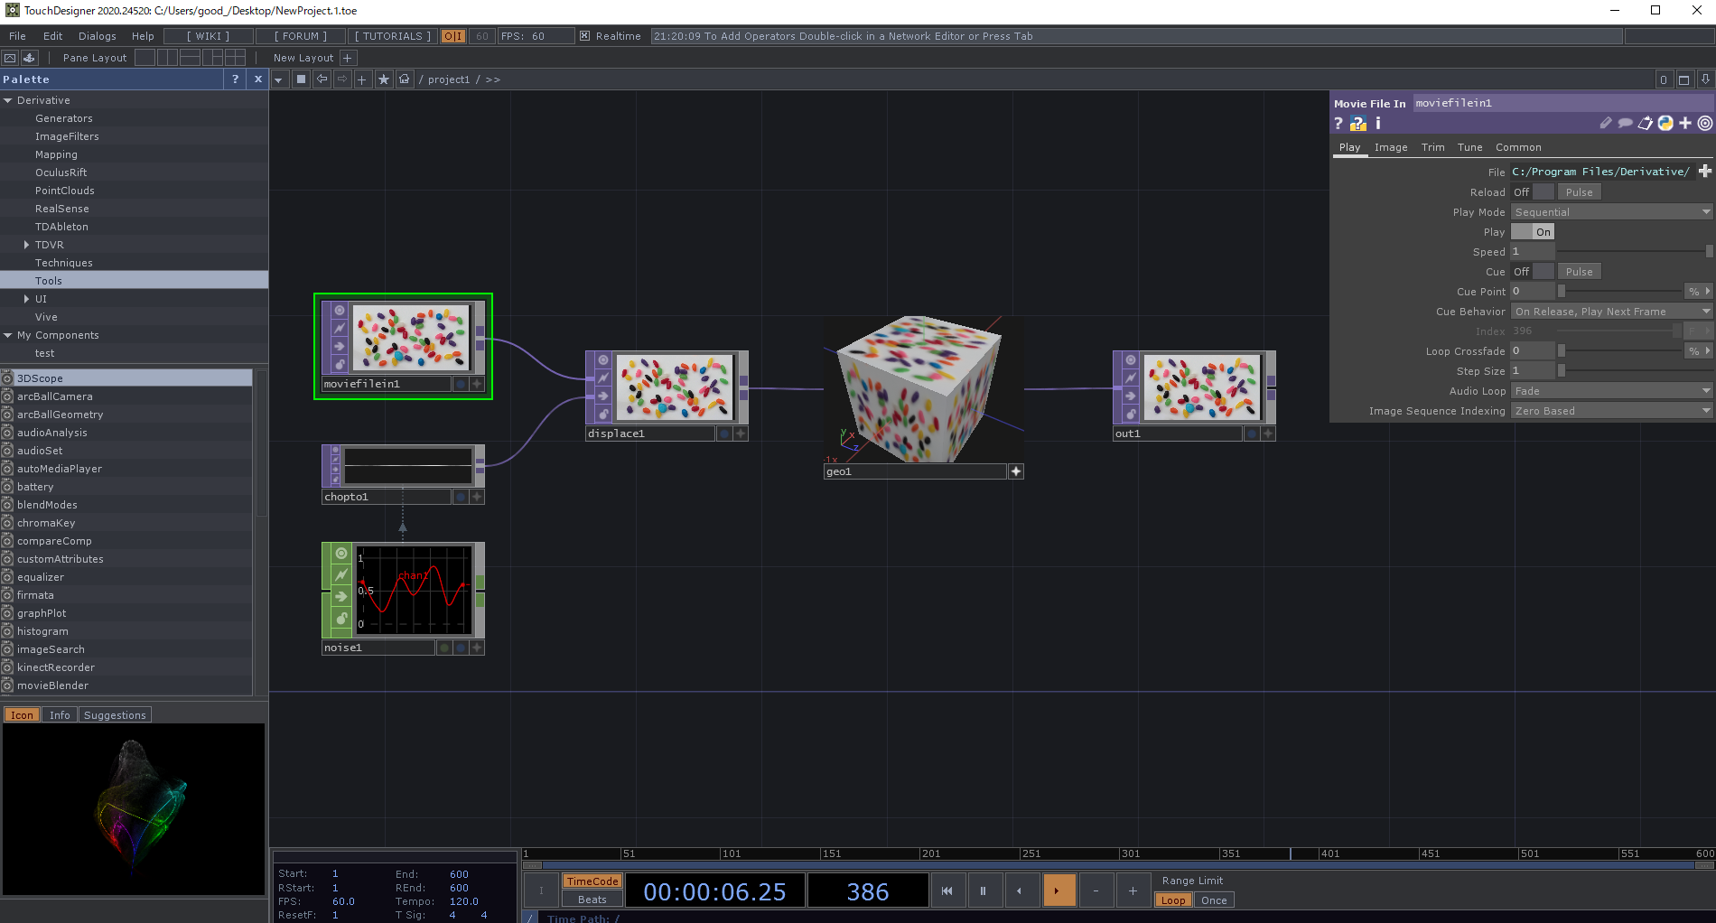The image size is (1716, 923).
Task: Click the Pulse button next to Reload
Action: pos(1578,191)
